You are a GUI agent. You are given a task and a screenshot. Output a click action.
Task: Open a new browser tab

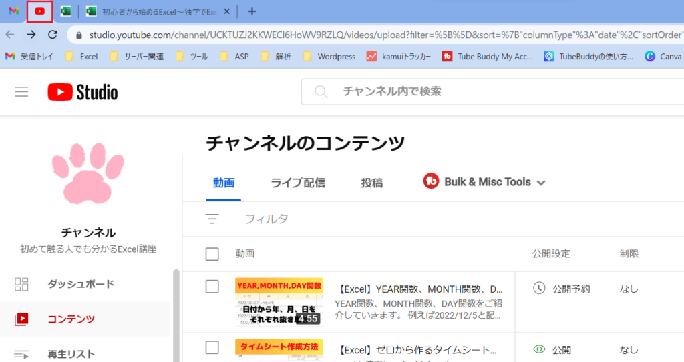pyautogui.click(x=252, y=12)
